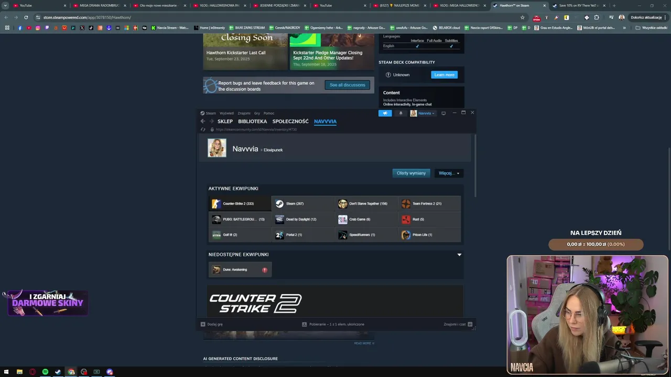The width and height of the screenshot is (671, 377).
Task: Click Learn more for Steam Deck
Action: [x=444, y=75]
